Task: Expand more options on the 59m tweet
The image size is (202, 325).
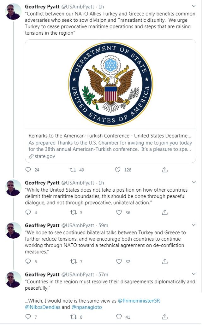Action: coord(193,225)
